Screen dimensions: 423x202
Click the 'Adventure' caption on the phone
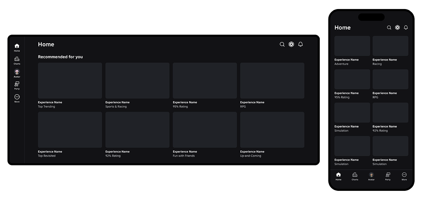coord(341,64)
